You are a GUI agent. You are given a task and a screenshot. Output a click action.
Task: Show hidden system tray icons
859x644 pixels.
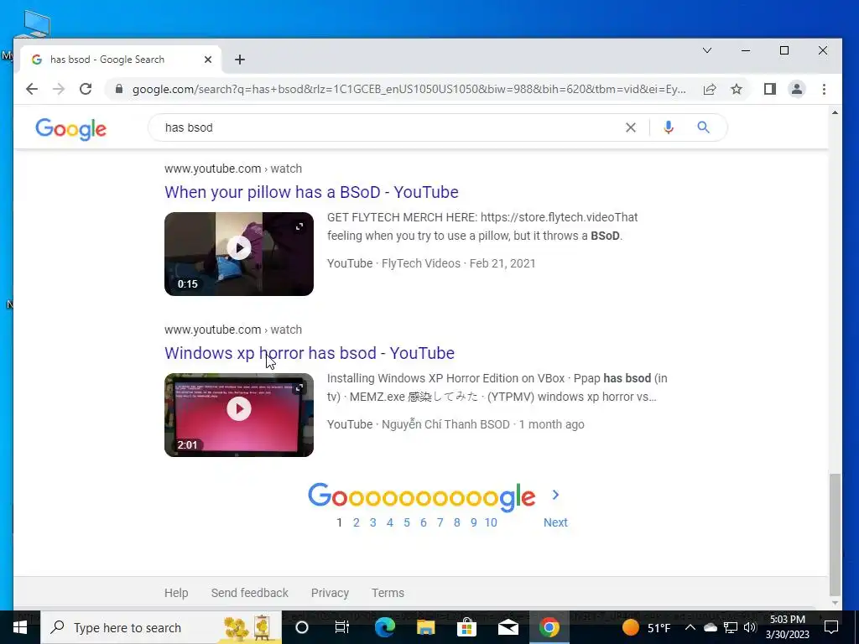pos(690,627)
